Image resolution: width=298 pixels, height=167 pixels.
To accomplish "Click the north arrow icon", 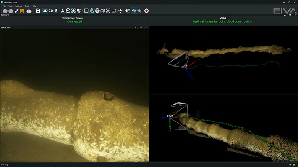I will point(62,11).
